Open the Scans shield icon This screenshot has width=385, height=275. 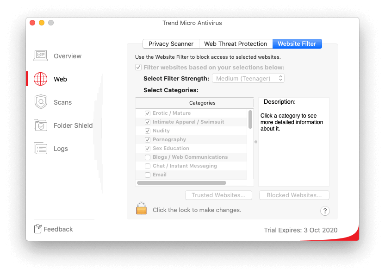click(x=41, y=102)
